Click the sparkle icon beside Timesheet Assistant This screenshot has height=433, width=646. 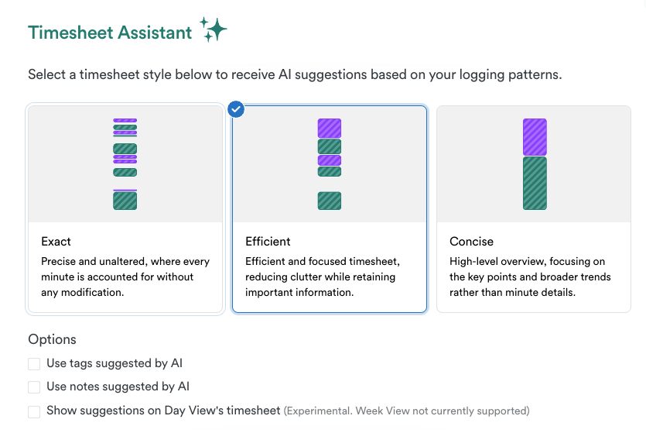(x=214, y=29)
